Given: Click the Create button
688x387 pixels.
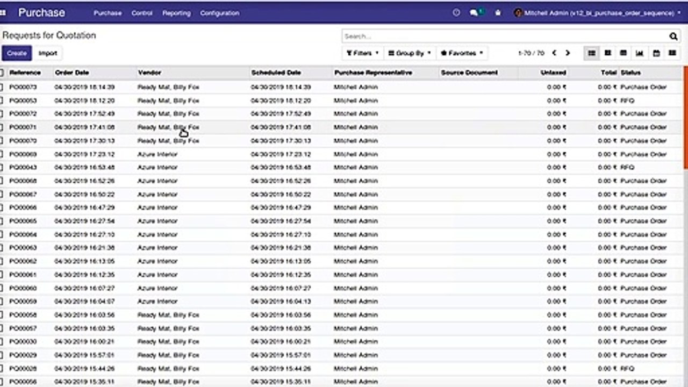Looking at the screenshot, I should (x=17, y=53).
